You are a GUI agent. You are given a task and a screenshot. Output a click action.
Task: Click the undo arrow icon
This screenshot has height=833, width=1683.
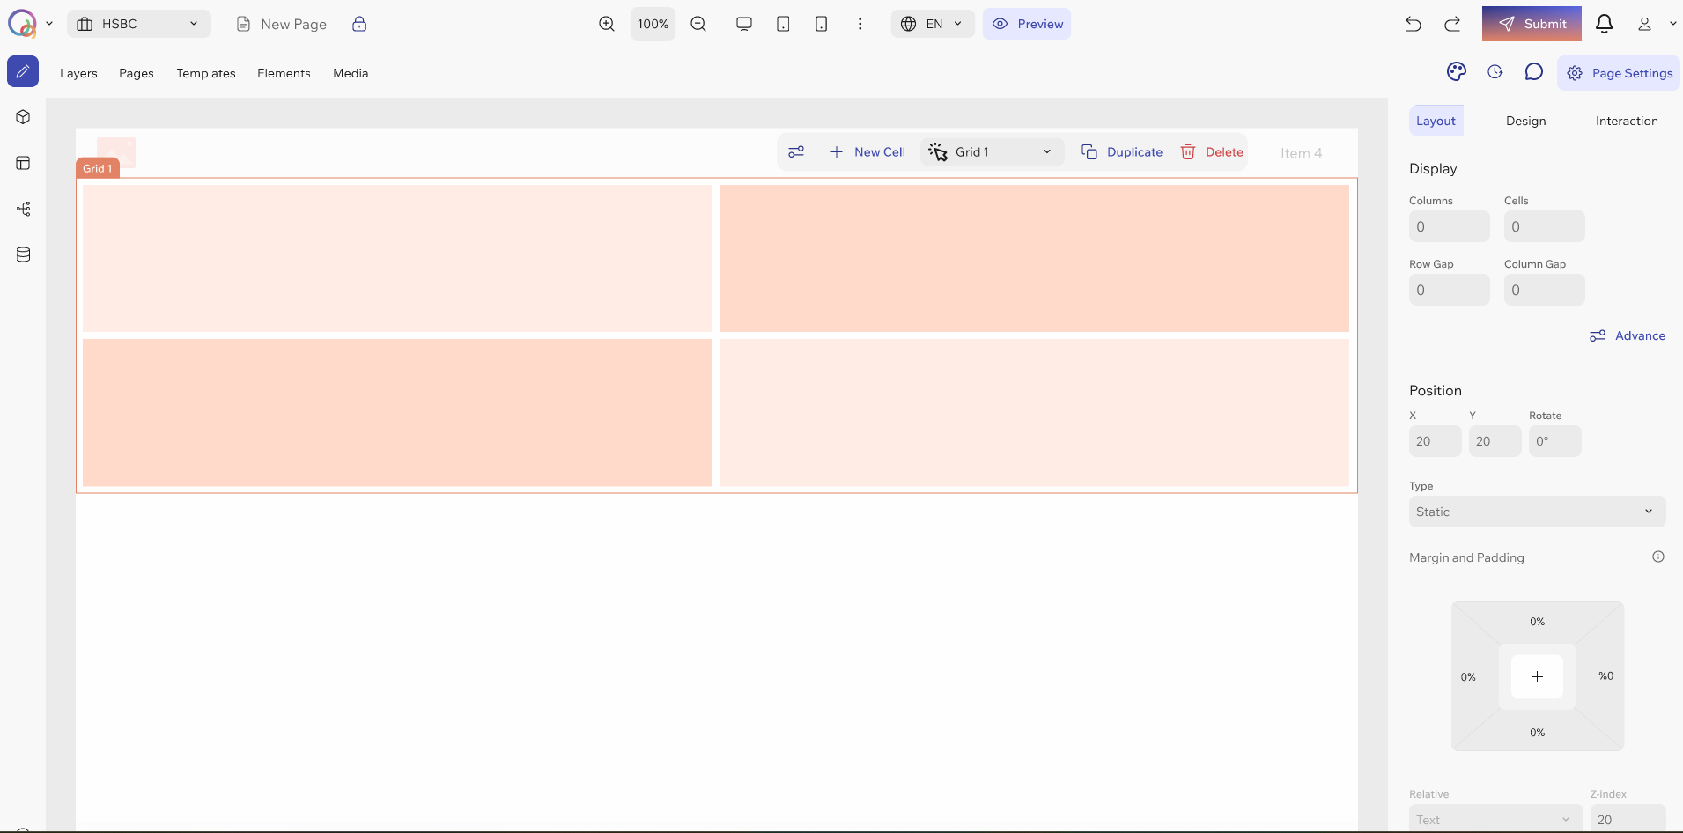1414,24
